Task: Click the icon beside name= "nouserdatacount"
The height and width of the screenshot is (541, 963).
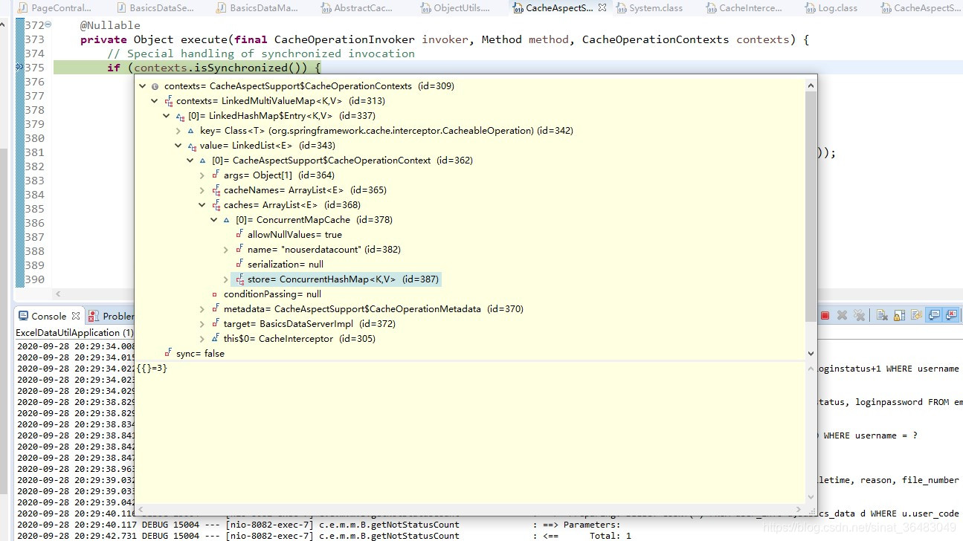Action: point(240,250)
